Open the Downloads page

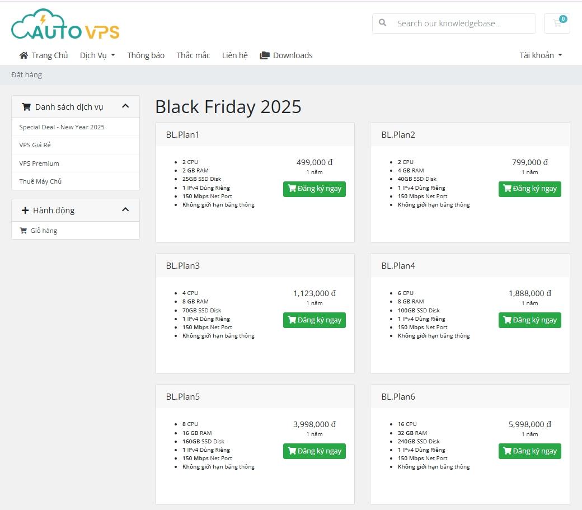286,55
